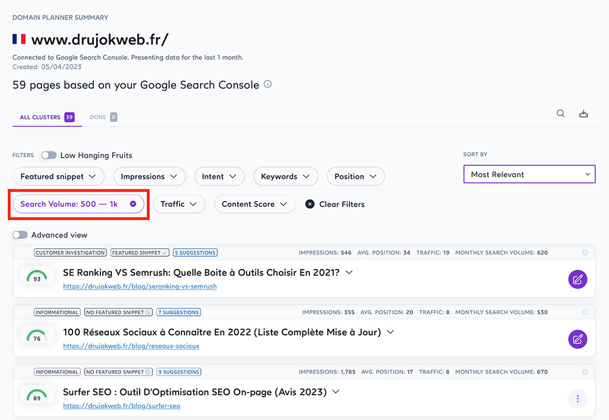Click the content score 89 gauge

pyautogui.click(x=37, y=395)
